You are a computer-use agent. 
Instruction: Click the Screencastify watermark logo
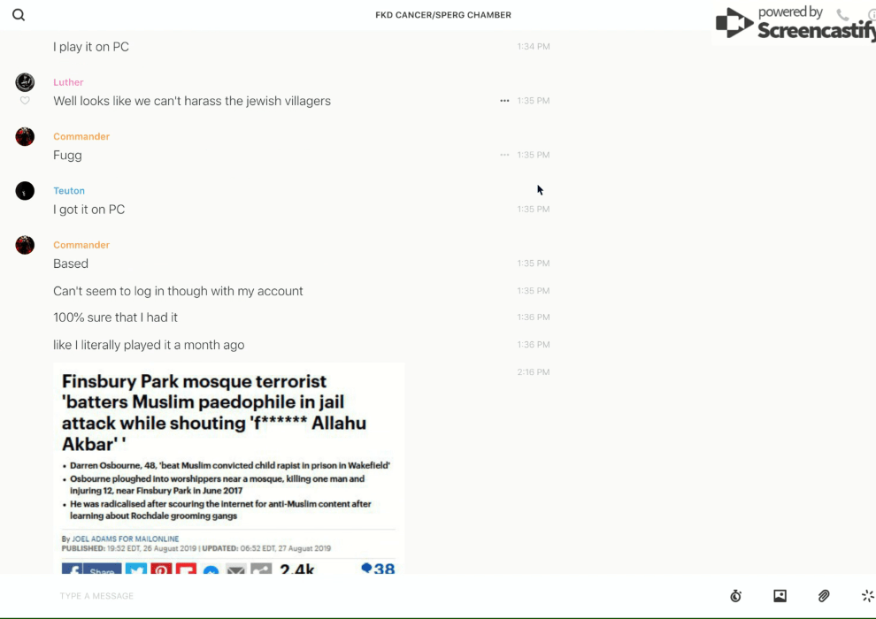(794, 24)
